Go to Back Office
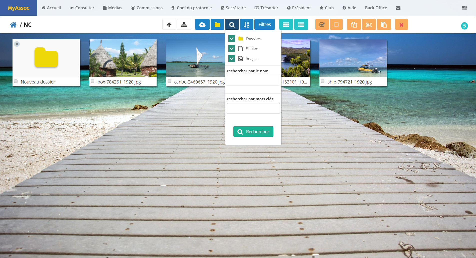This screenshot has height=258, width=476. pyautogui.click(x=376, y=8)
